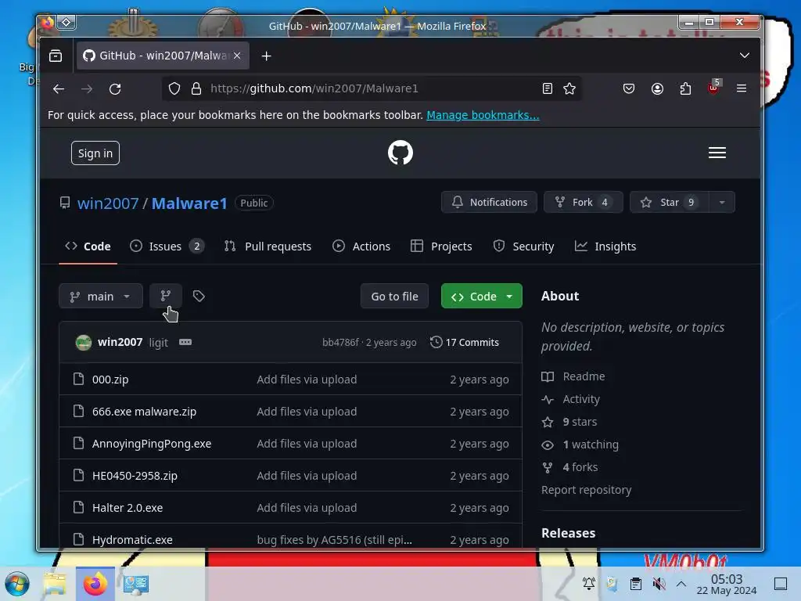
Task: Click Firefox back arrow
Action: click(59, 89)
